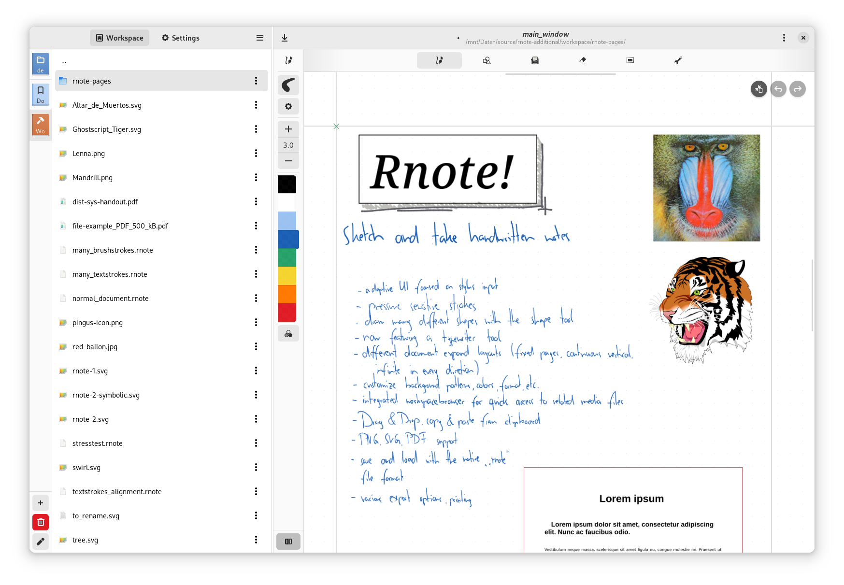Select the Brush pen tool in top toolbar
Viewport: 844px width, 585px height.
[x=439, y=60]
